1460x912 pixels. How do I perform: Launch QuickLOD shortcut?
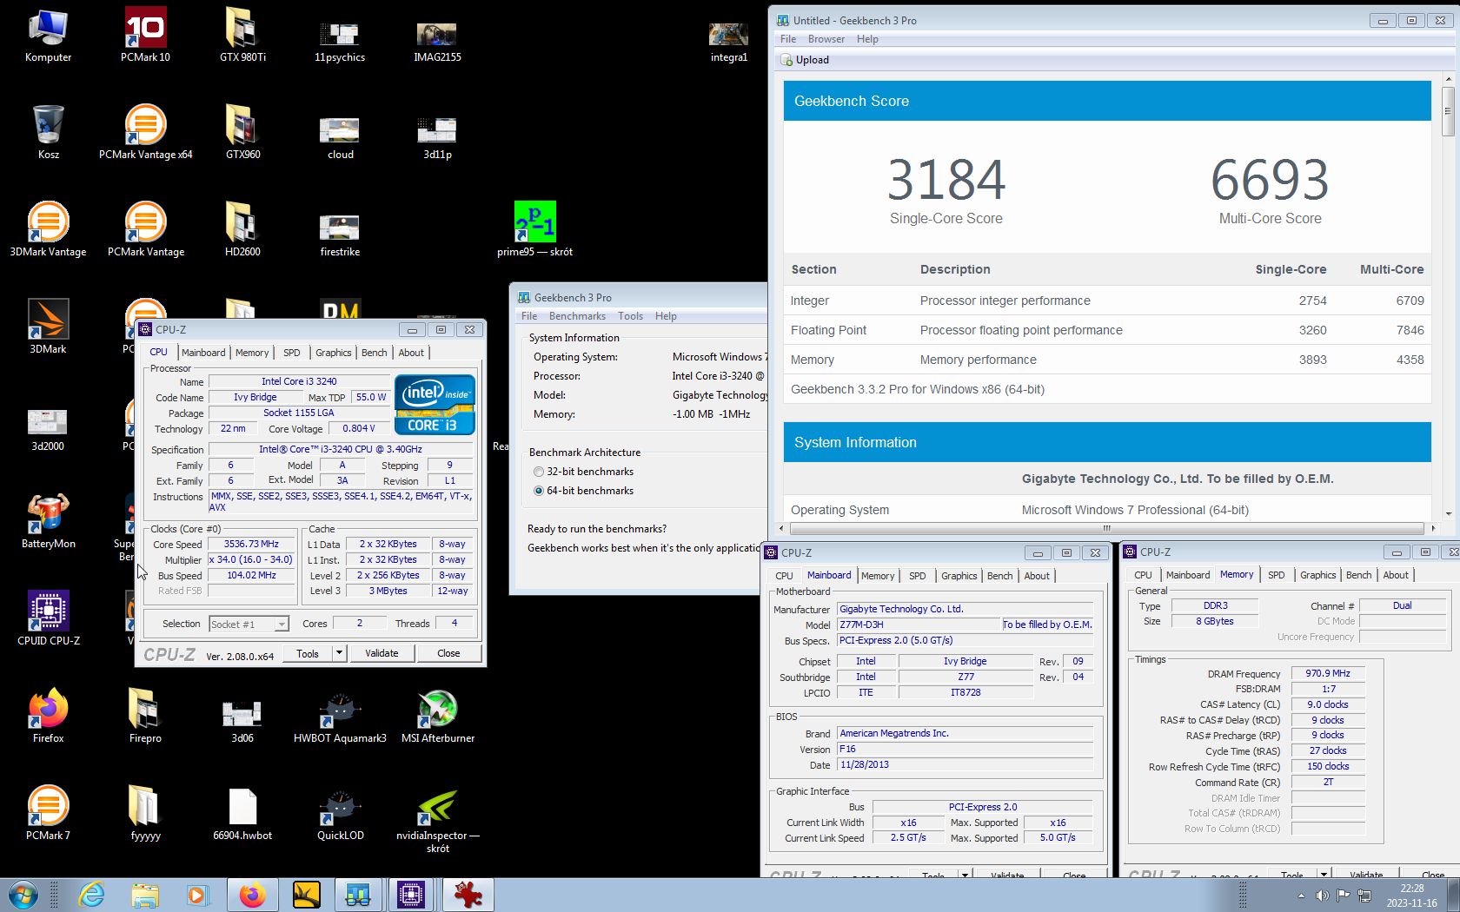coord(340,813)
